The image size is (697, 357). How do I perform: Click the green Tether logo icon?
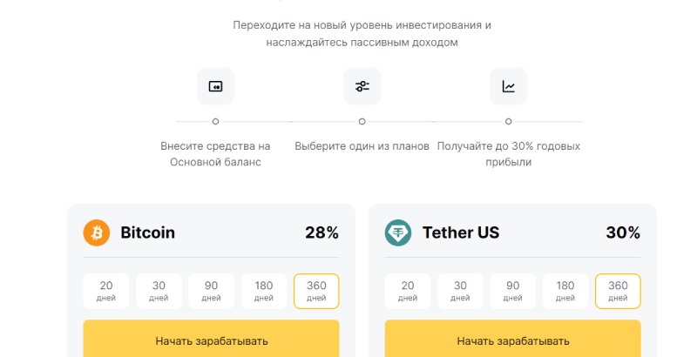coord(398,232)
